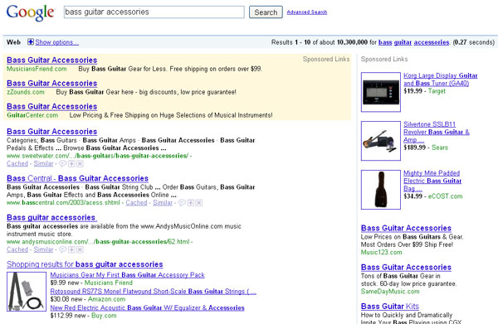Screen dimensions: 498x324
Task: Click the Google logo
Action: click(x=31, y=12)
